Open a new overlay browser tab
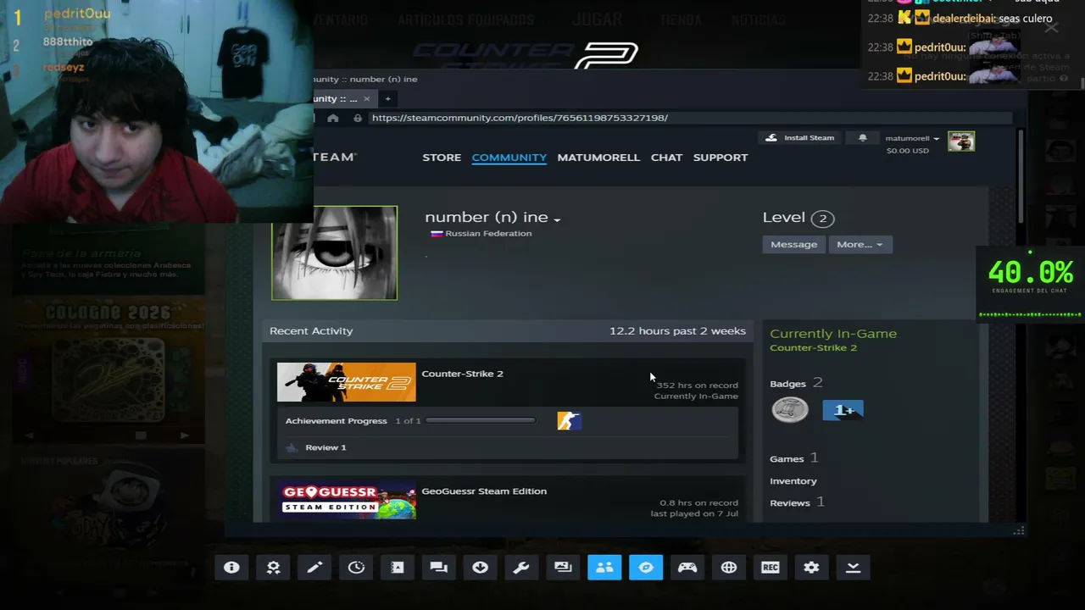The height and width of the screenshot is (610, 1085). point(387,98)
